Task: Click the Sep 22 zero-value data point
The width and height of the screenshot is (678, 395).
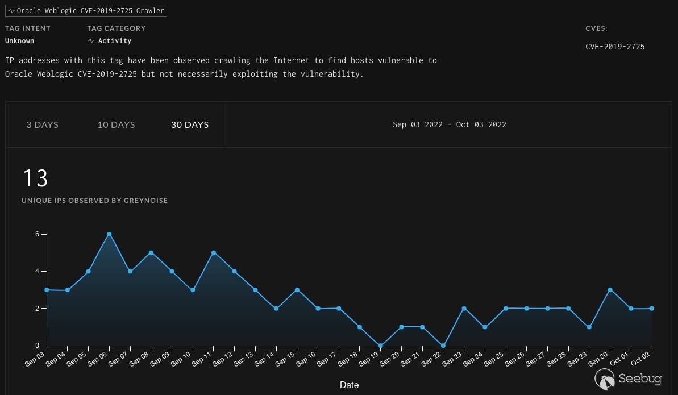Action: click(x=443, y=346)
